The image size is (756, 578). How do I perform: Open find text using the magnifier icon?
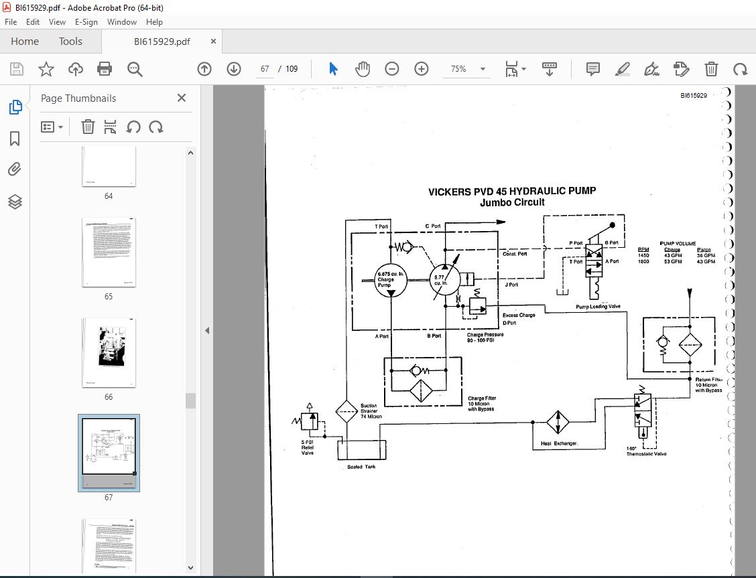coord(135,70)
